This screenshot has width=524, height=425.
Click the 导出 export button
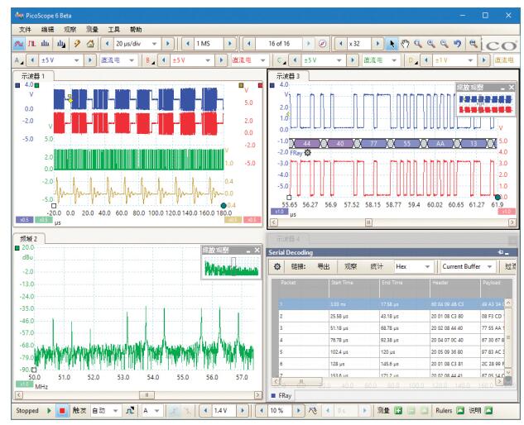tap(324, 266)
